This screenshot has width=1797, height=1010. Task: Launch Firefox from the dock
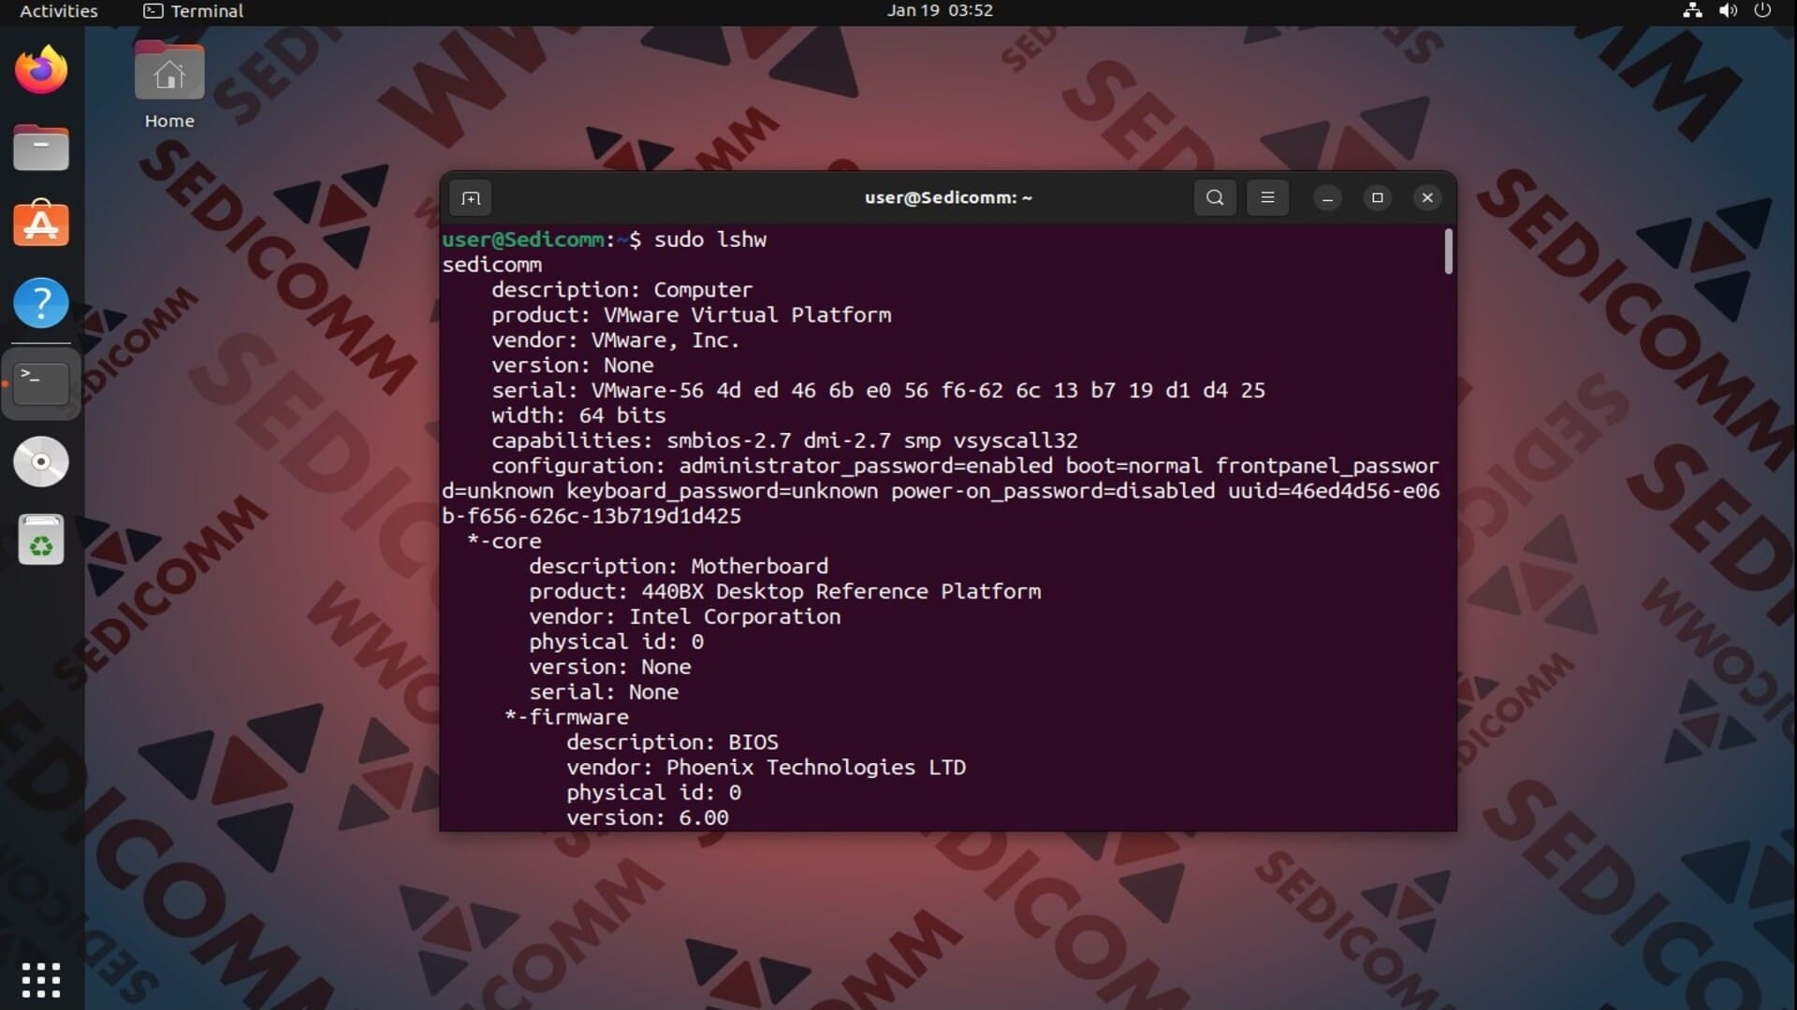(x=41, y=70)
